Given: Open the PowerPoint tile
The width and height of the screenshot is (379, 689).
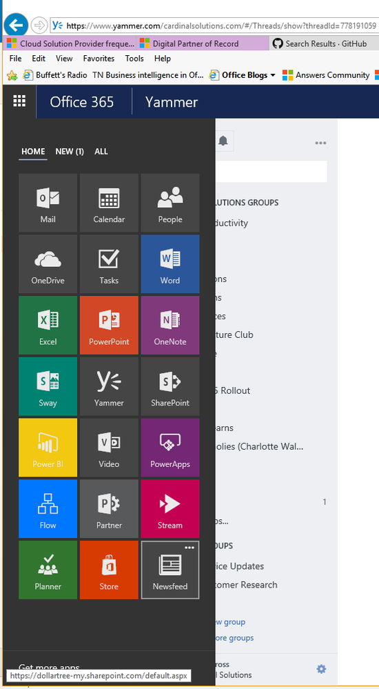Looking at the screenshot, I should click(x=109, y=325).
